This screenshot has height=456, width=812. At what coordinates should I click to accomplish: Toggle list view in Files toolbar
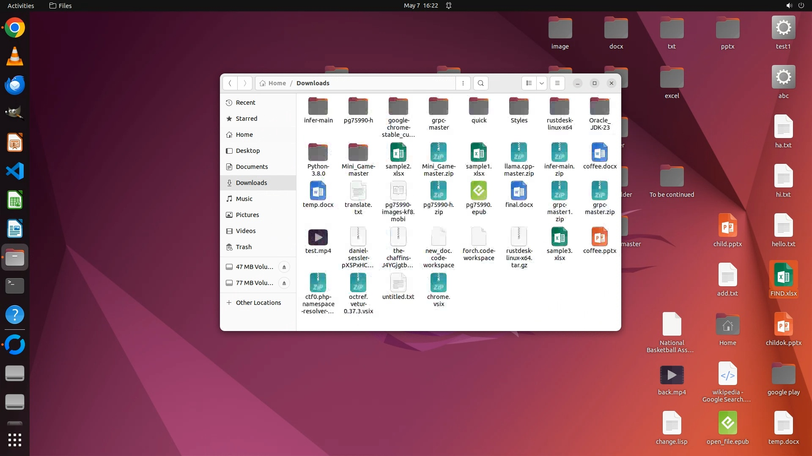point(529,83)
